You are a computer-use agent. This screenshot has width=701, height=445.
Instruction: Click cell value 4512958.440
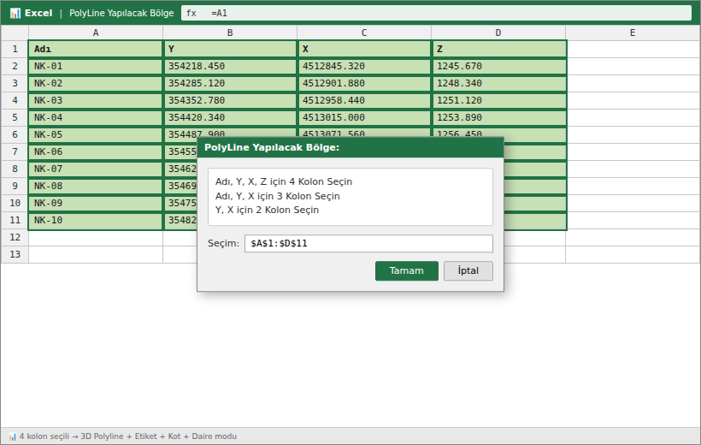click(364, 100)
